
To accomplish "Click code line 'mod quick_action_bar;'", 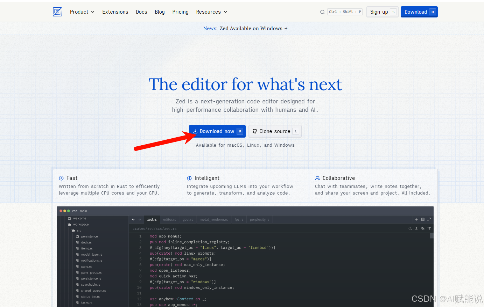I will tap(174, 276).
